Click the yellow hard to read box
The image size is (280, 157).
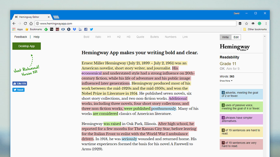tap(241, 132)
